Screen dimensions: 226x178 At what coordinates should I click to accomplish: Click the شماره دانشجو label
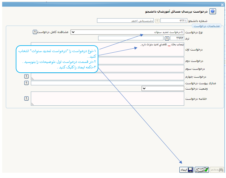point(198,21)
